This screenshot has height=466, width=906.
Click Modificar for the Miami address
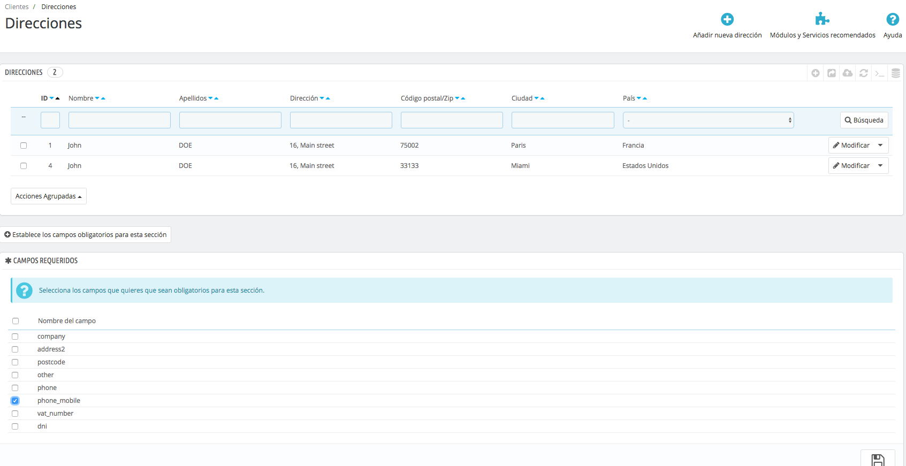point(851,166)
